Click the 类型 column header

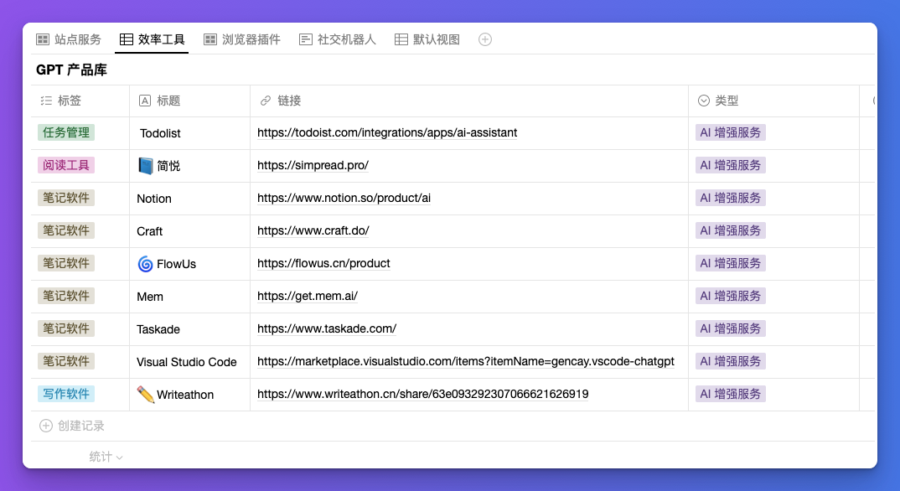(773, 101)
